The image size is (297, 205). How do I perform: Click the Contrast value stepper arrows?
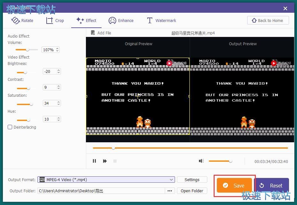point(58,87)
